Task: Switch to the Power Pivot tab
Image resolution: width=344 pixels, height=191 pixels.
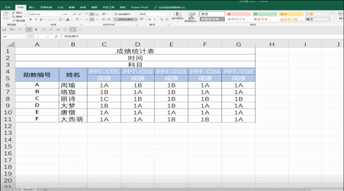Action: (x=139, y=8)
